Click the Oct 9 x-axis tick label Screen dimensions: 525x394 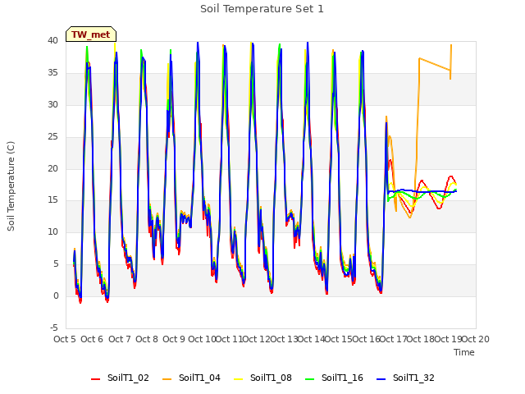point(174,339)
